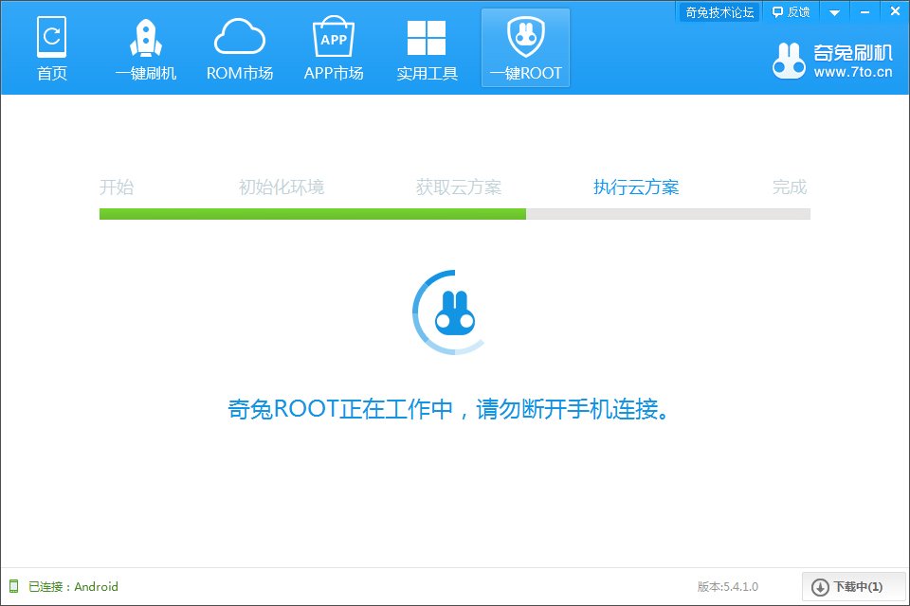Select the 一键ROOT shield icon
This screenshot has height=606, width=910.
[x=525, y=38]
